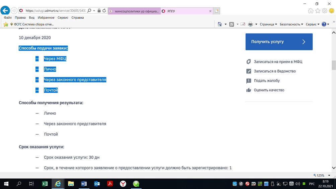Open Yandex Browser from the taskbar
Screen dimensions: 336x189
(123, 184)
